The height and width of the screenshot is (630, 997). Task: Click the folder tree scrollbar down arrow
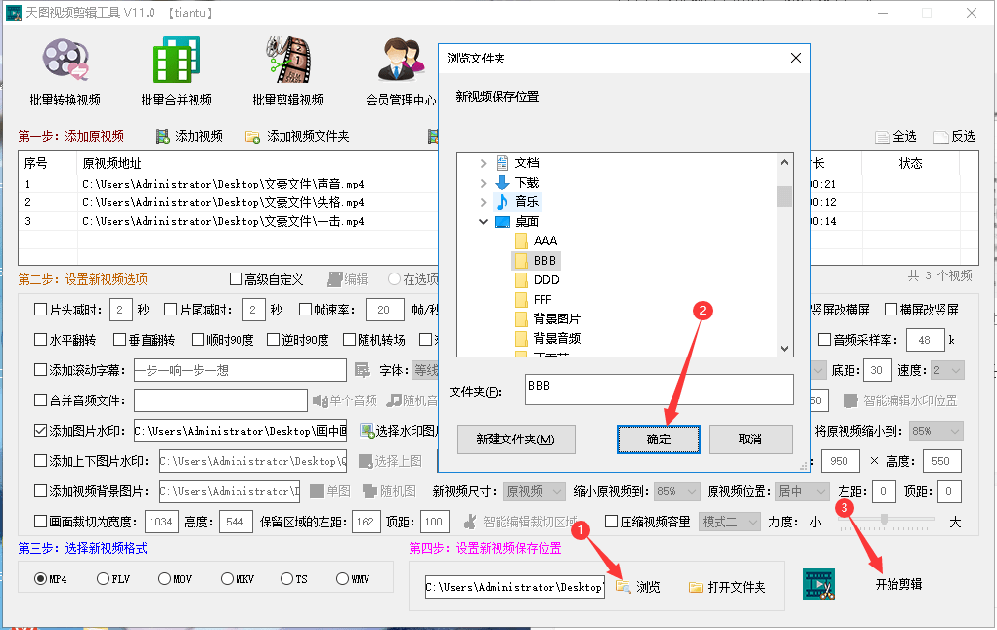coord(784,349)
